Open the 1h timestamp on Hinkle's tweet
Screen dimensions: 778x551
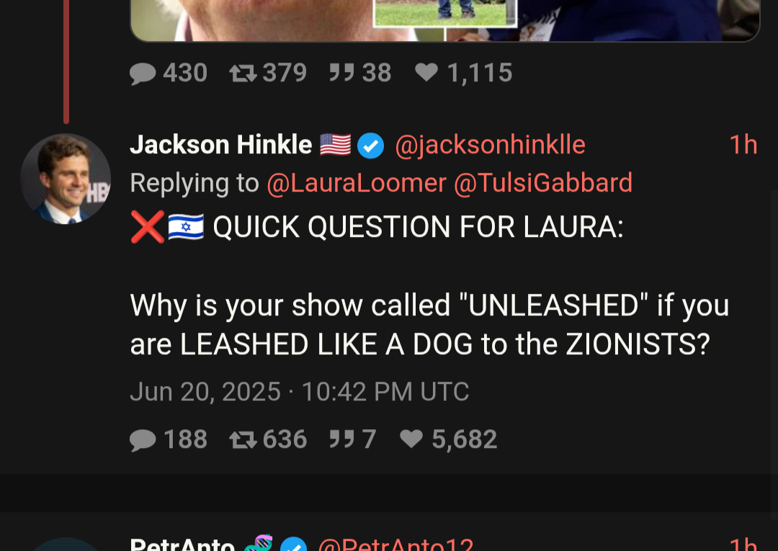click(743, 145)
